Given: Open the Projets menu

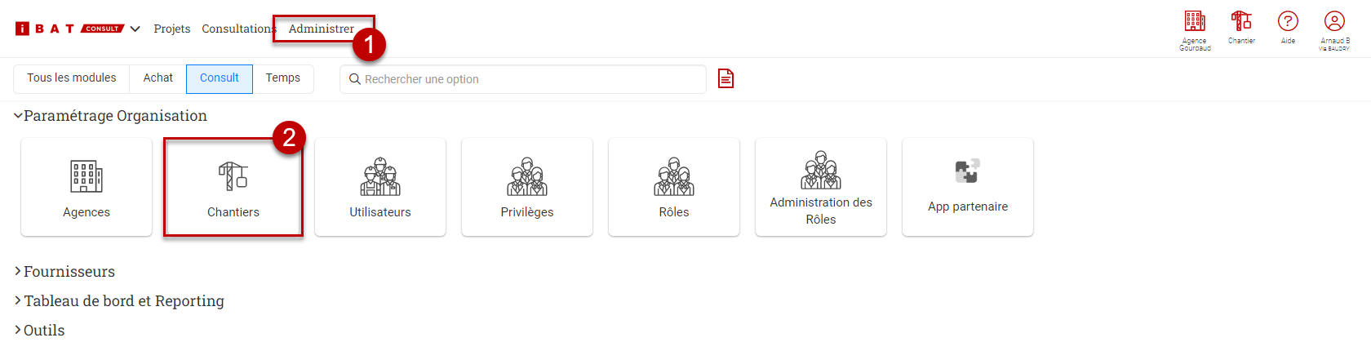Looking at the screenshot, I should tap(172, 29).
